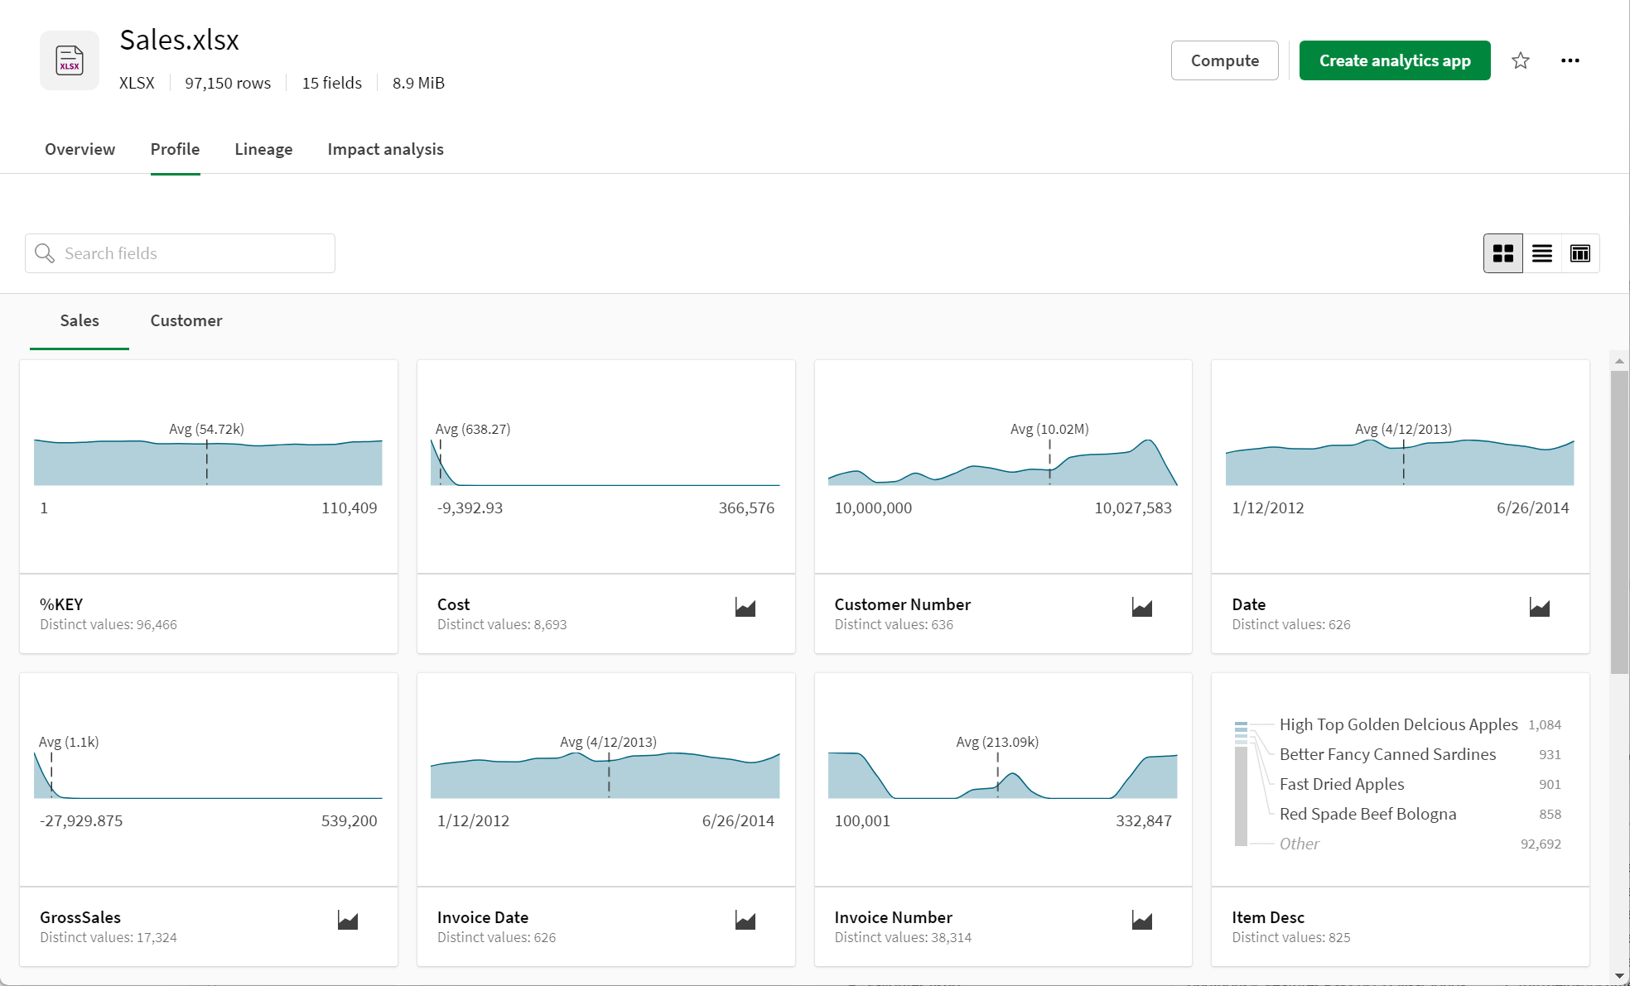The width and height of the screenshot is (1630, 986).
Task: Click the Search fields input field
Action: coord(179,253)
